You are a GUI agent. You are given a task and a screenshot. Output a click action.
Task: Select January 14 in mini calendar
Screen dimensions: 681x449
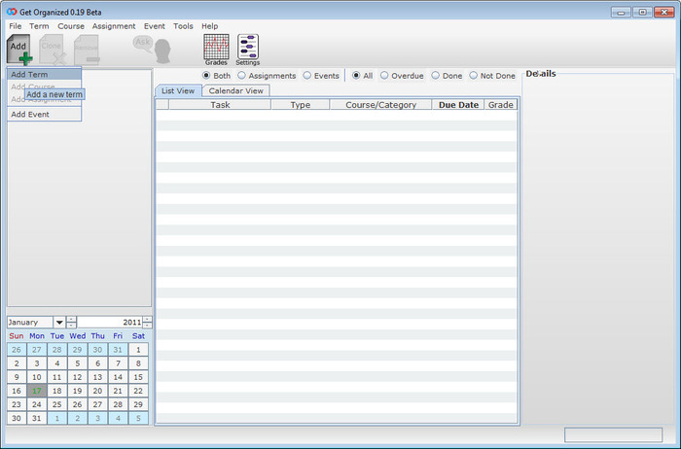(118, 377)
